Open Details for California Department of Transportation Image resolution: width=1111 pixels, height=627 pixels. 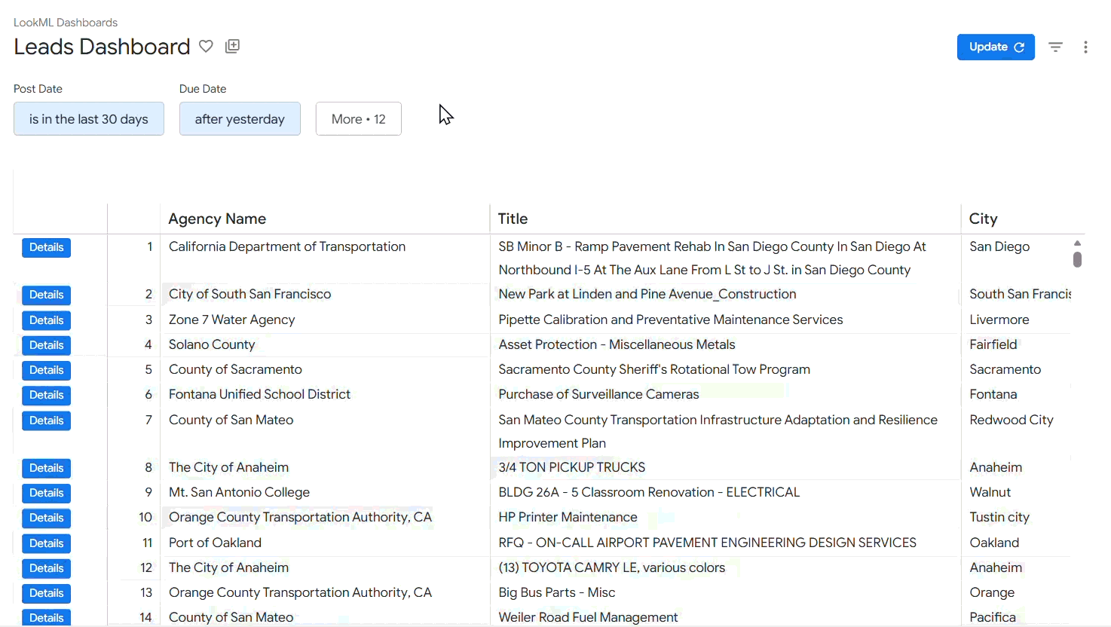tap(46, 247)
